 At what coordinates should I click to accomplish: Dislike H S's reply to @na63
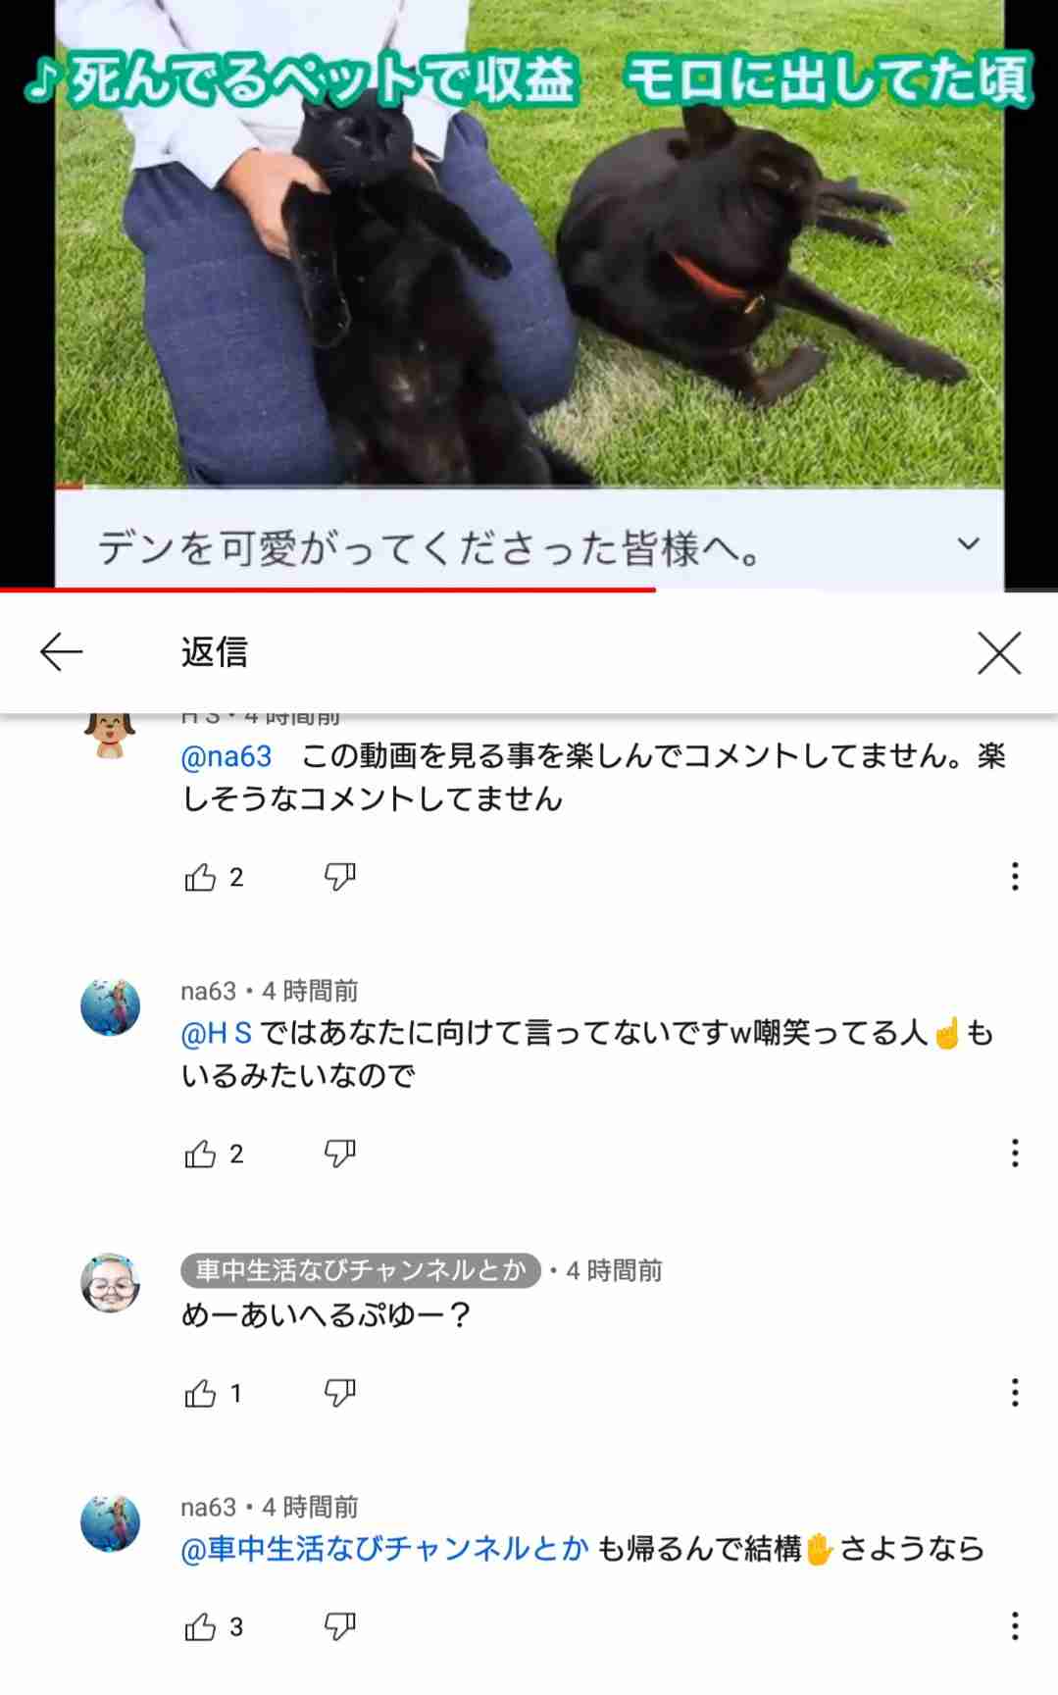click(339, 877)
